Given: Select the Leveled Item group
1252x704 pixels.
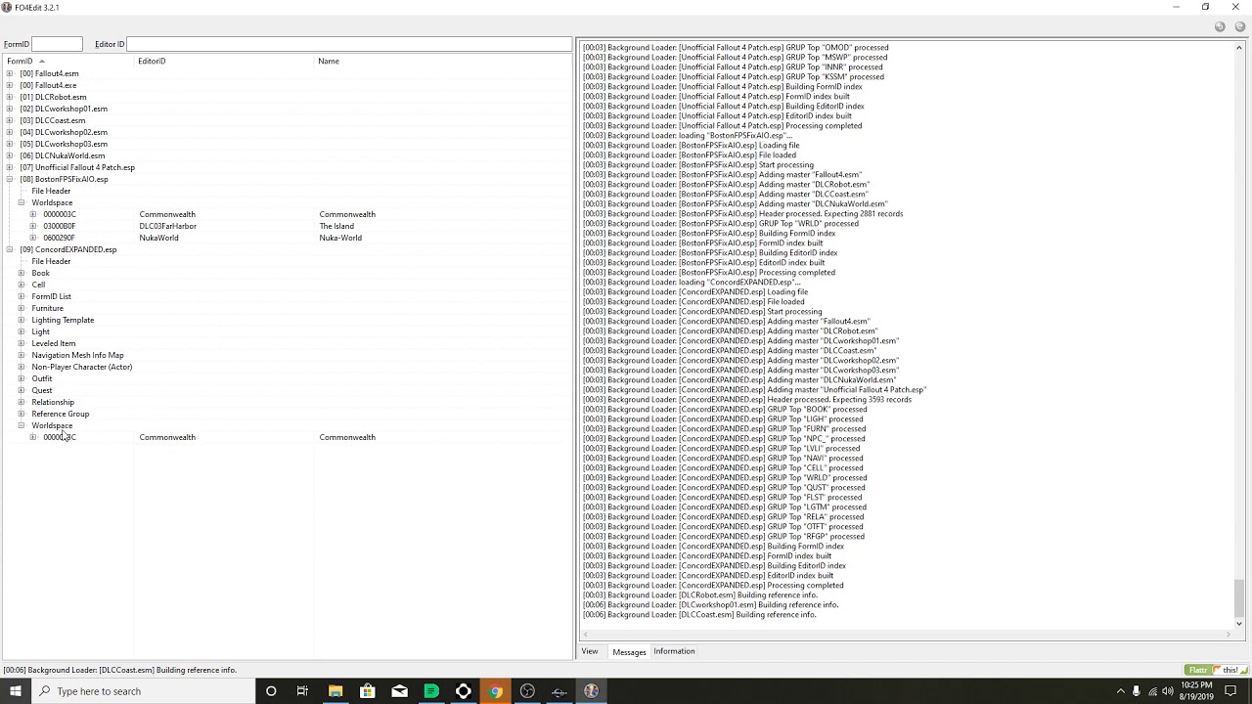Looking at the screenshot, I should 53,343.
